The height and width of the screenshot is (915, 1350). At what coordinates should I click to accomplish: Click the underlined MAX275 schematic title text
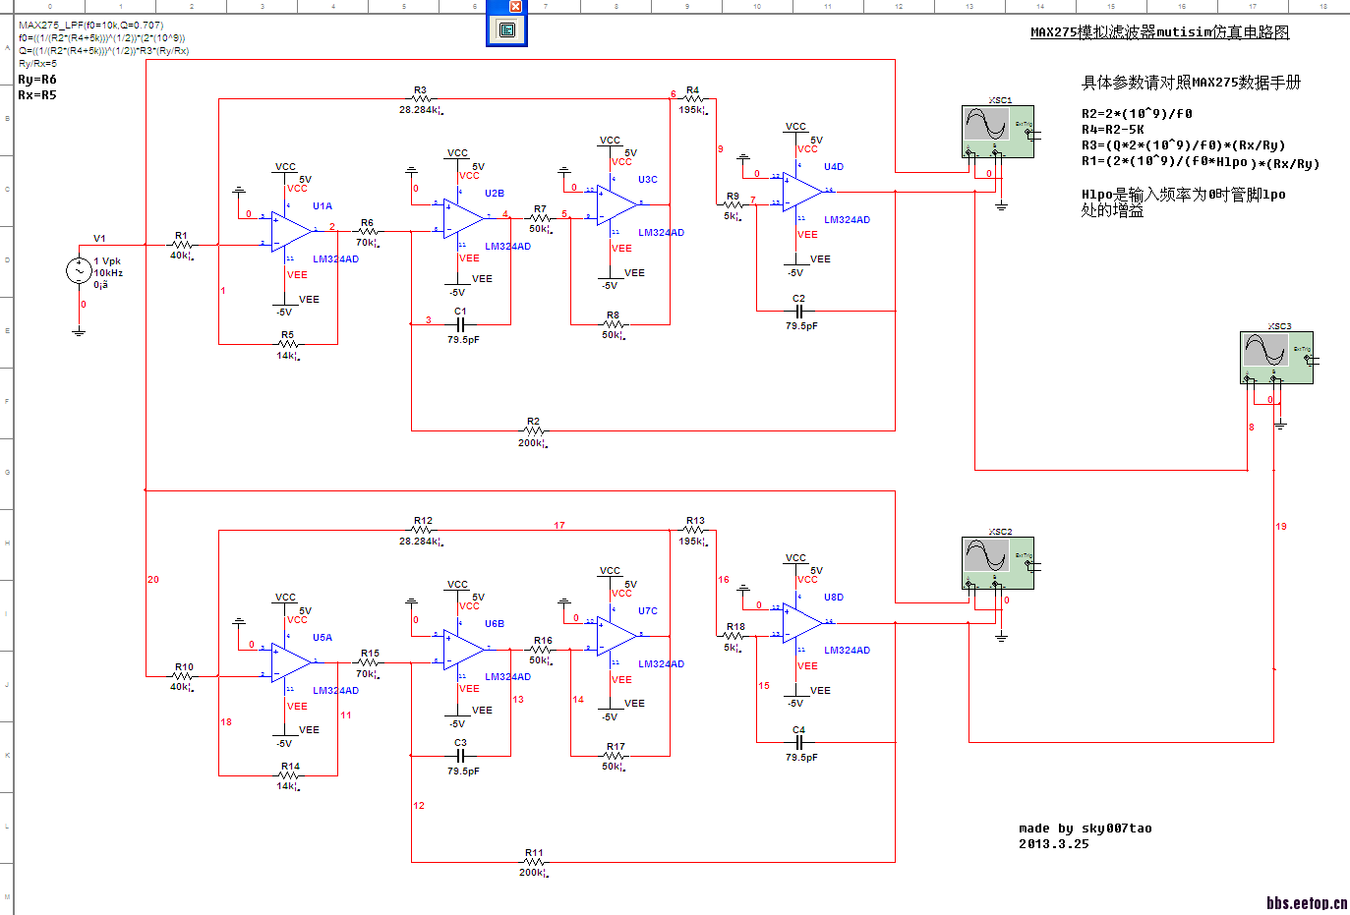(1159, 32)
